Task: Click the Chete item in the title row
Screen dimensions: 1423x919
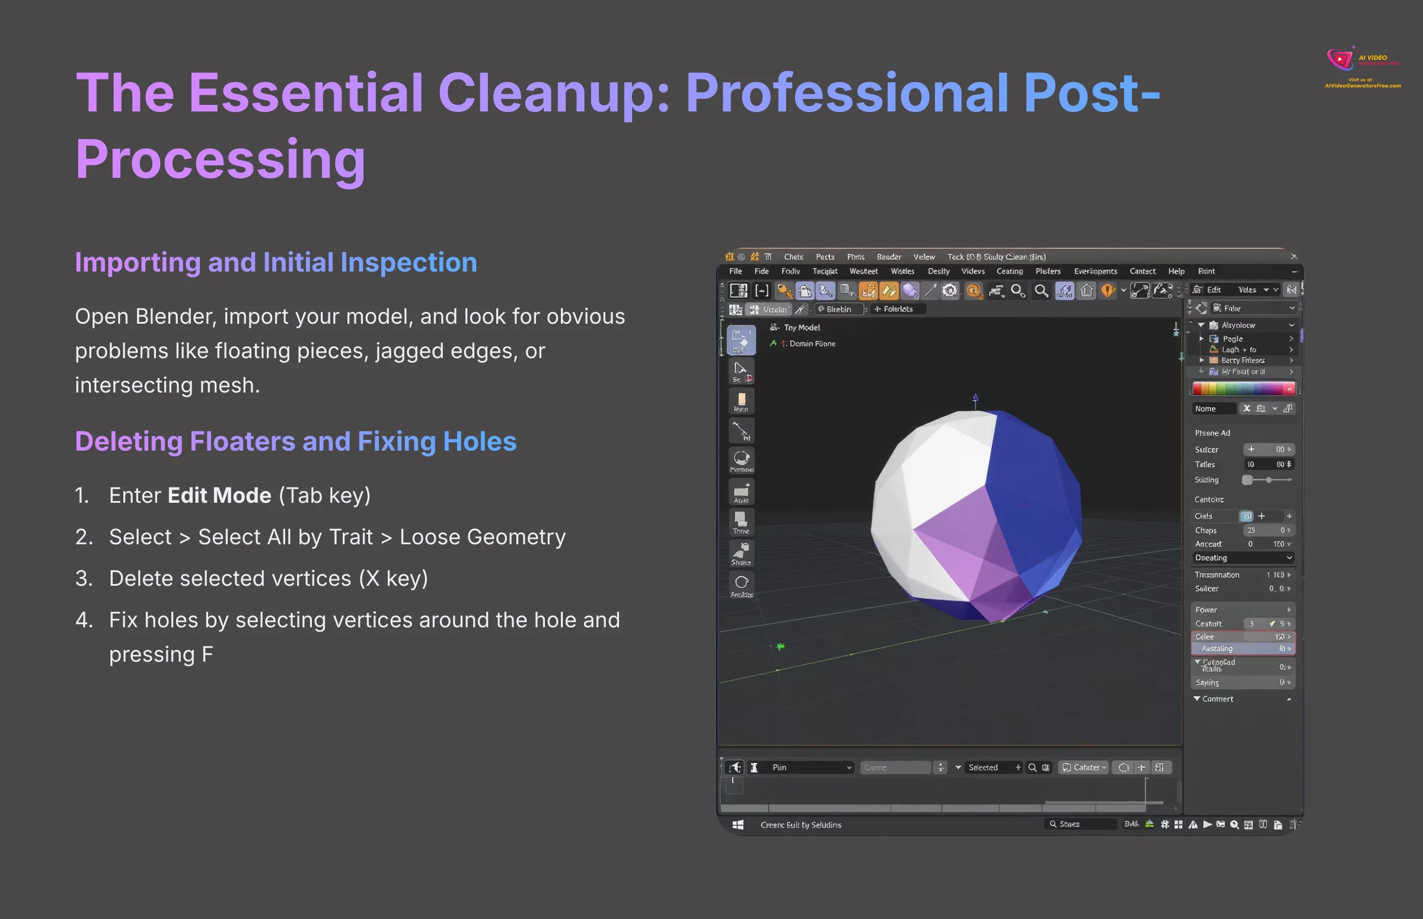Action: tap(793, 257)
